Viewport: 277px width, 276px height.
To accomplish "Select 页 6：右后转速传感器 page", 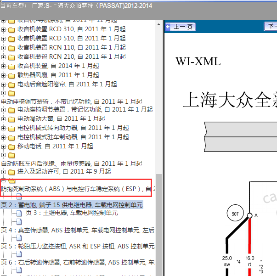I will click(78, 262).
